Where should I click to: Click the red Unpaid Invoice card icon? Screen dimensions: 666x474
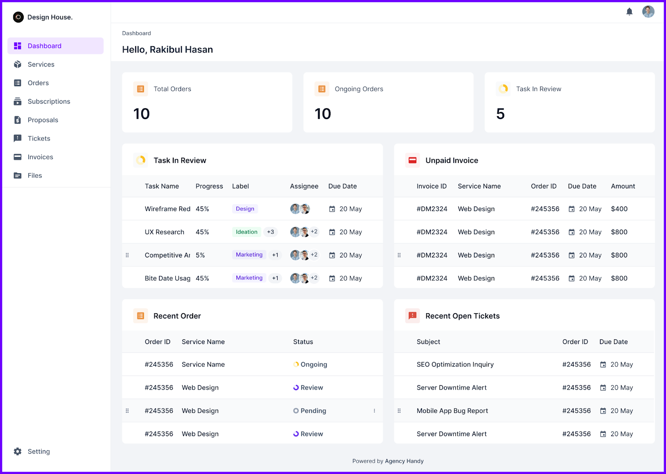click(412, 160)
